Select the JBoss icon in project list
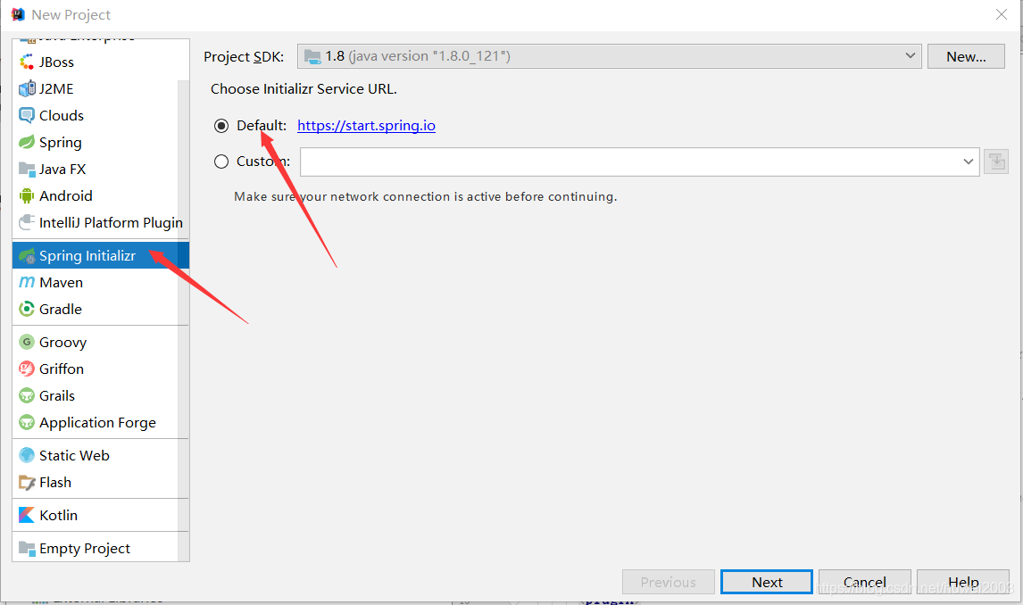This screenshot has width=1023, height=605. click(x=27, y=62)
